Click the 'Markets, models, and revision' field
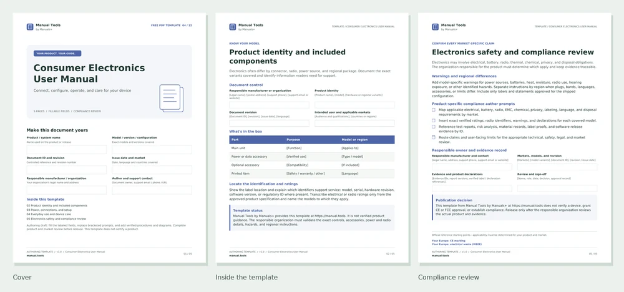Screen dimensions: 624x292 pos(557,167)
